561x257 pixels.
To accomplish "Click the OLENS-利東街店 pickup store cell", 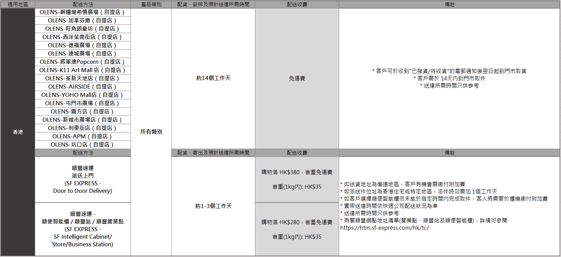I will point(83,128).
